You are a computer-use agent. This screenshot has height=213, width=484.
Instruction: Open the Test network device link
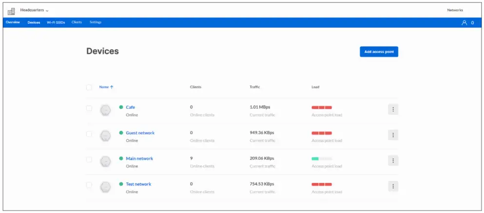pyautogui.click(x=138, y=184)
